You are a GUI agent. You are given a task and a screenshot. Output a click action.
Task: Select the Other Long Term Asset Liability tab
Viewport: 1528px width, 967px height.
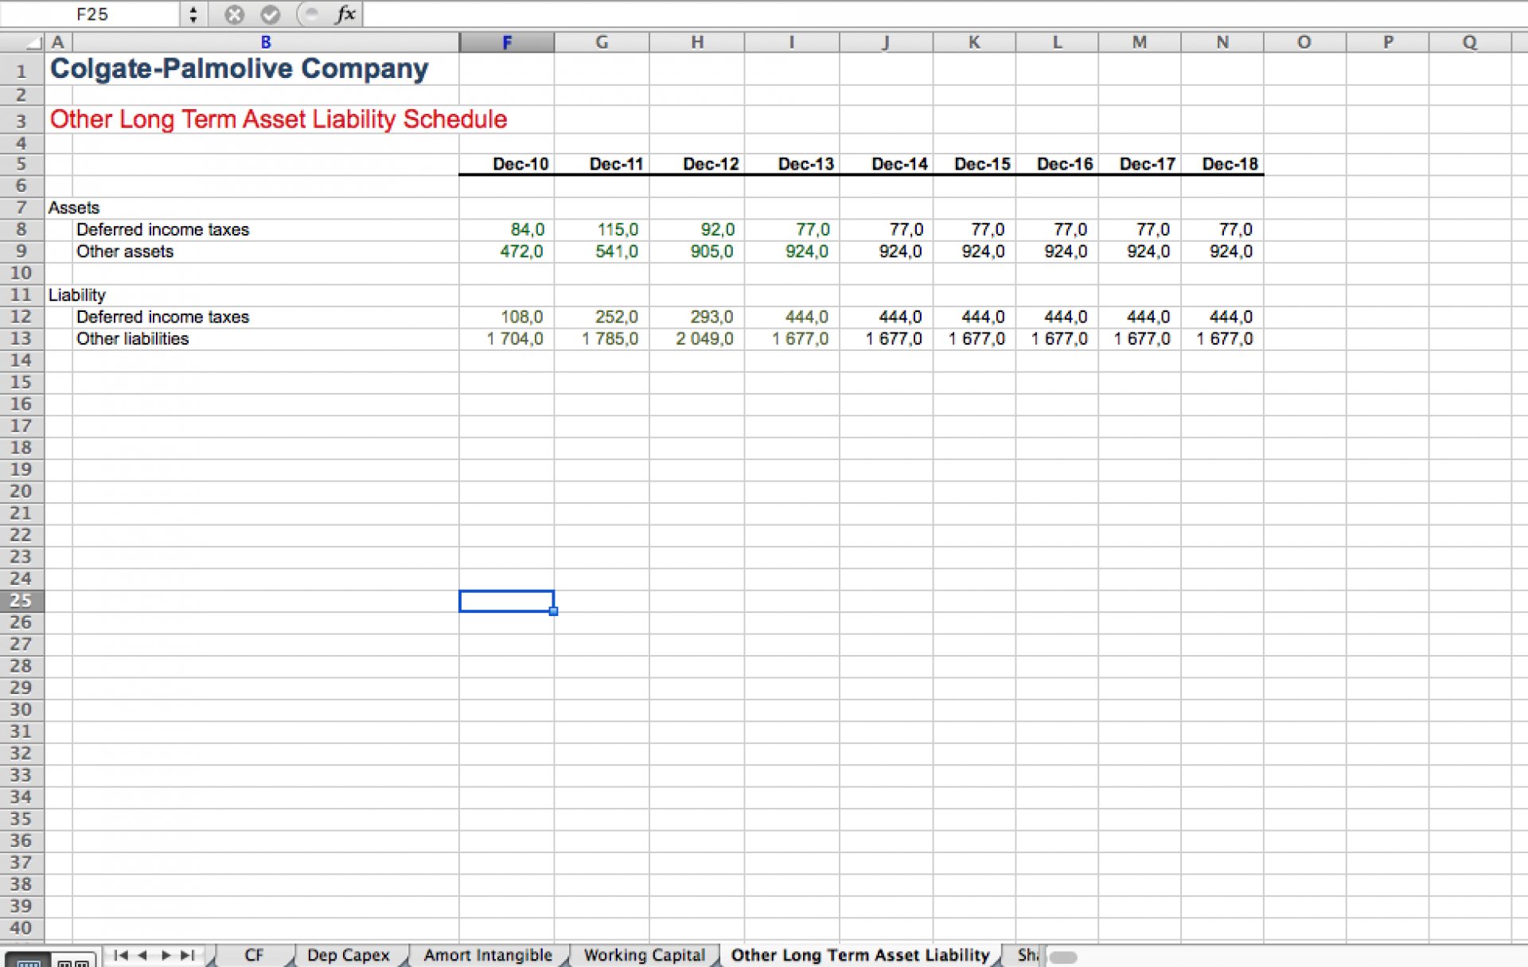pyautogui.click(x=860, y=955)
